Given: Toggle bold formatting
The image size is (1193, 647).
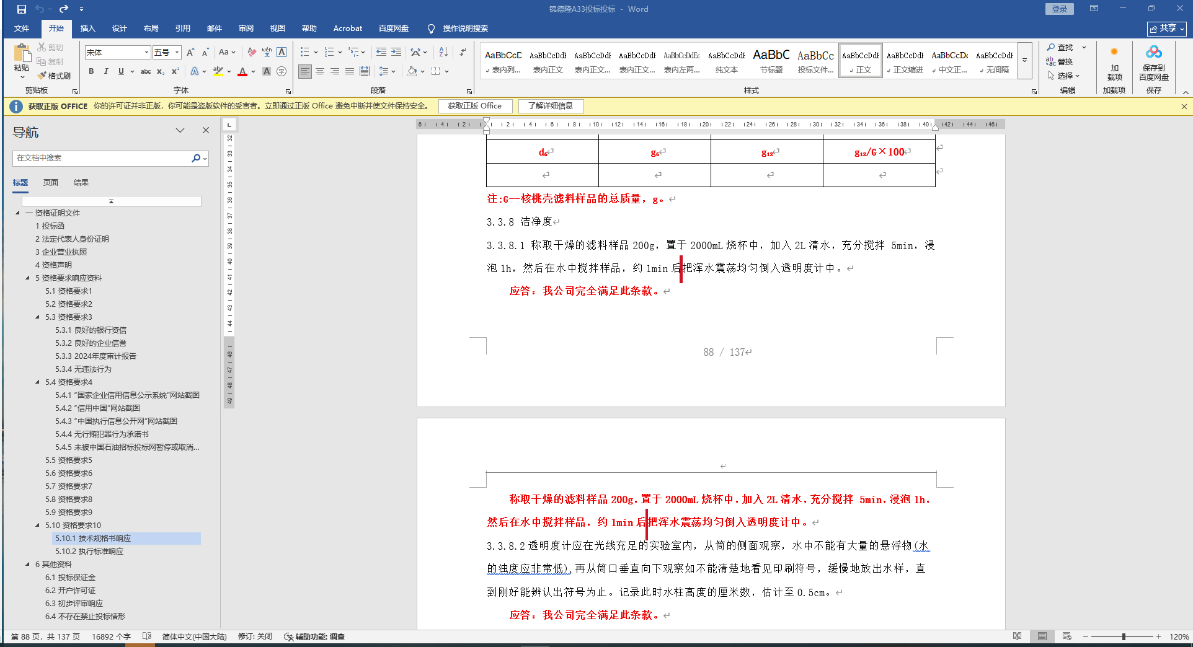Looking at the screenshot, I should (91, 71).
